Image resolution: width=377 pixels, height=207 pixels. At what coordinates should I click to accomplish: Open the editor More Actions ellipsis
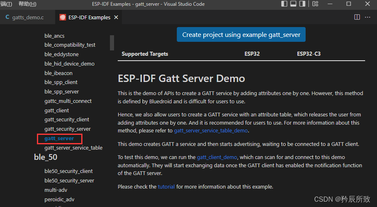(x=368, y=17)
